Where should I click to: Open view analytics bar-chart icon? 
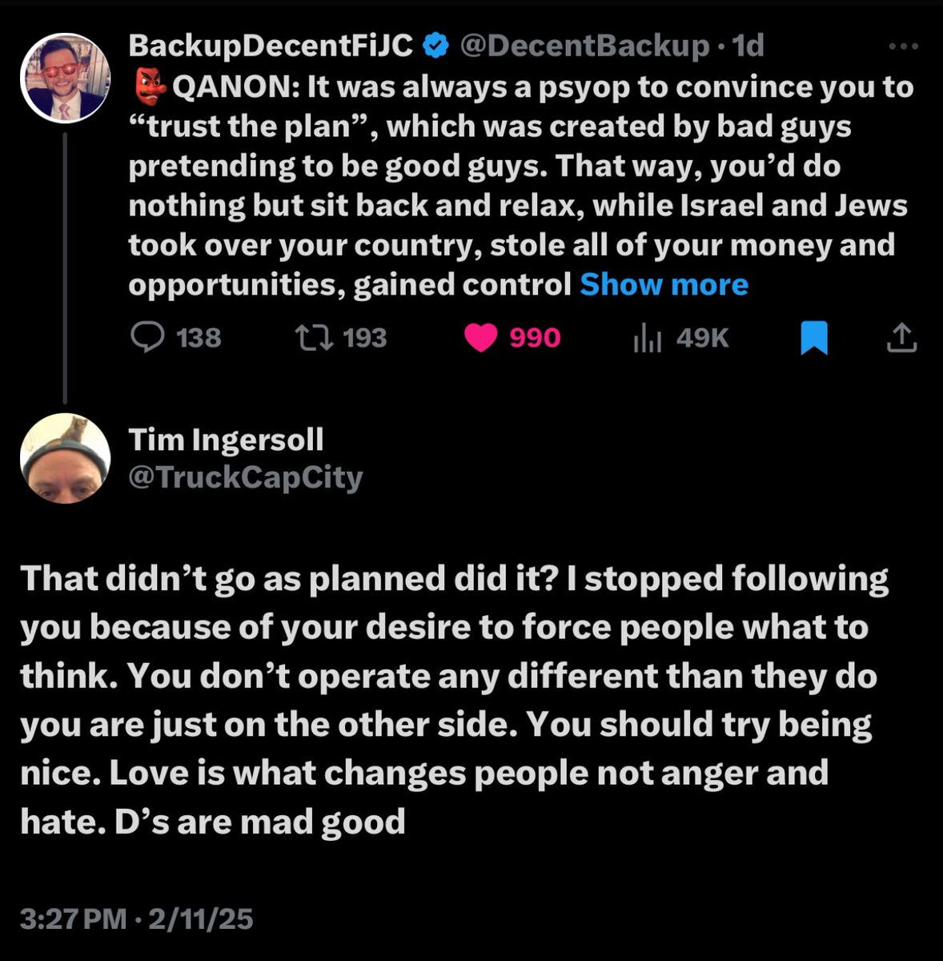point(647,338)
